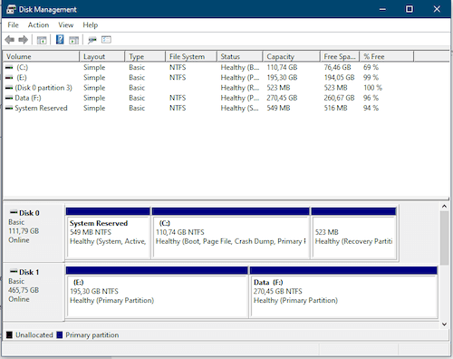The image size is (453, 359).
Task: Select the (C:) partition block on Disk 0
Action: pyautogui.click(x=231, y=233)
